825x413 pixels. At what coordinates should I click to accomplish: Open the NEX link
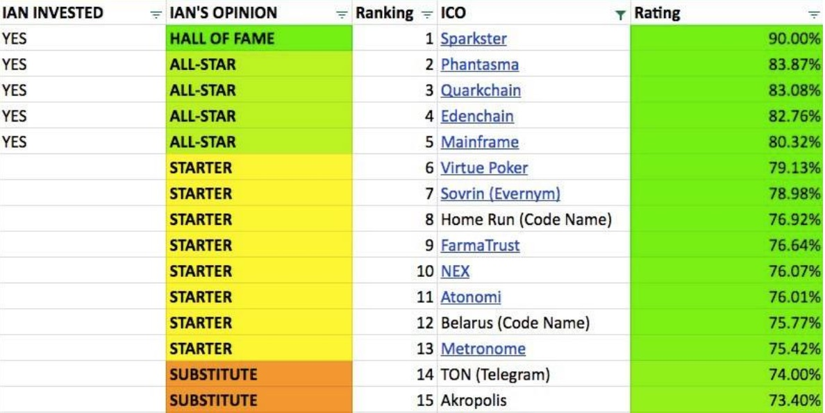pyautogui.click(x=455, y=271)
